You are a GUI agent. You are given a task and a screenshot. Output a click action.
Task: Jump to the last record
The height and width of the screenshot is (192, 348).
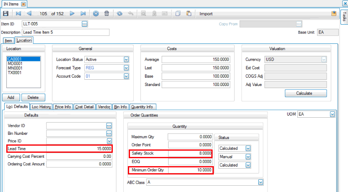point(83,14)
